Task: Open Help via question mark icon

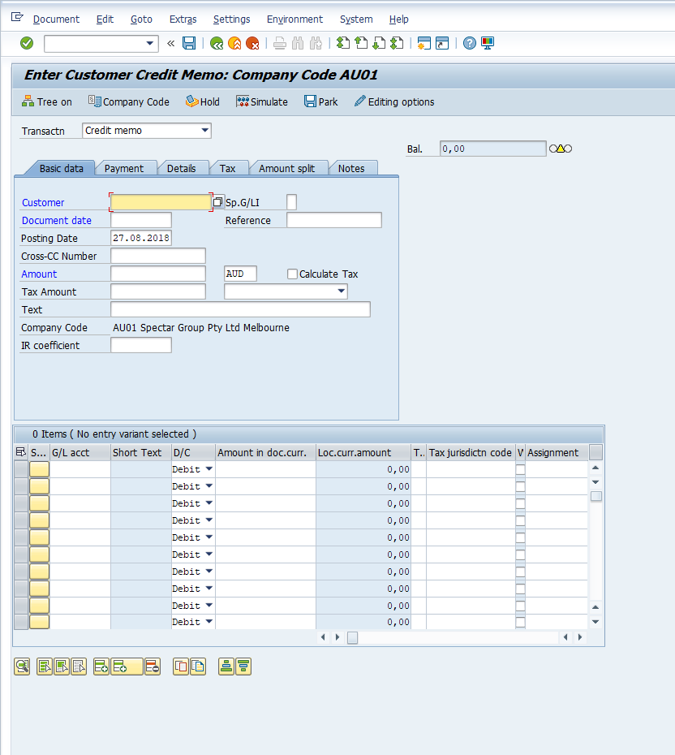Action: point(470,43)
